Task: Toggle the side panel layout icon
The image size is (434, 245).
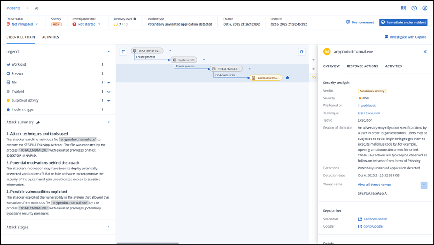Action: point(123,52)
